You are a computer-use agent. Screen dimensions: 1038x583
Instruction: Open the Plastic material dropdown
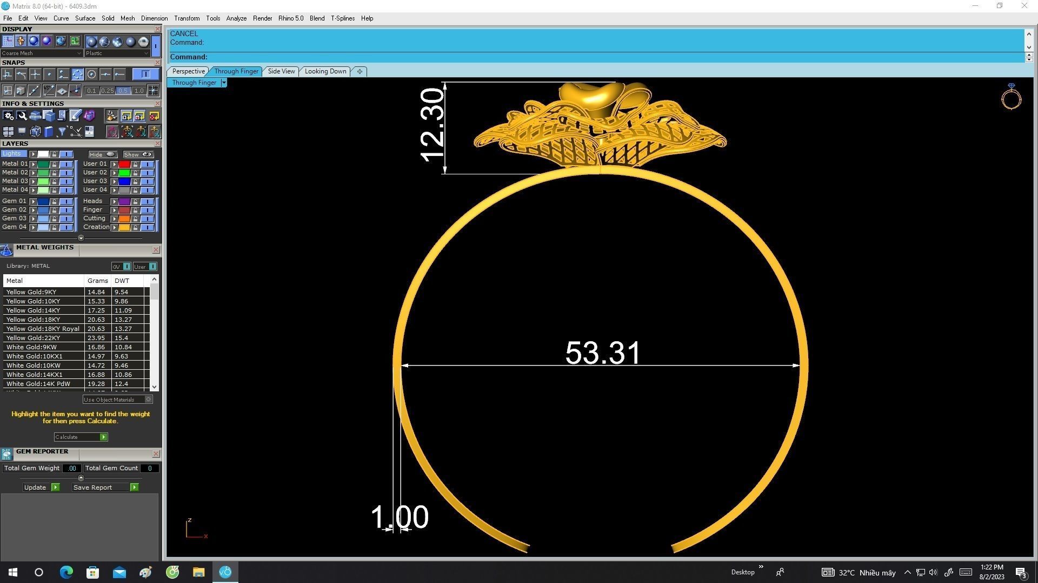pyautogui.click(x=117, y=53)
